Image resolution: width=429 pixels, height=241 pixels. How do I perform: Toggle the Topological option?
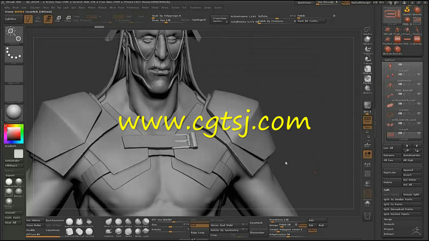[198, 20]
